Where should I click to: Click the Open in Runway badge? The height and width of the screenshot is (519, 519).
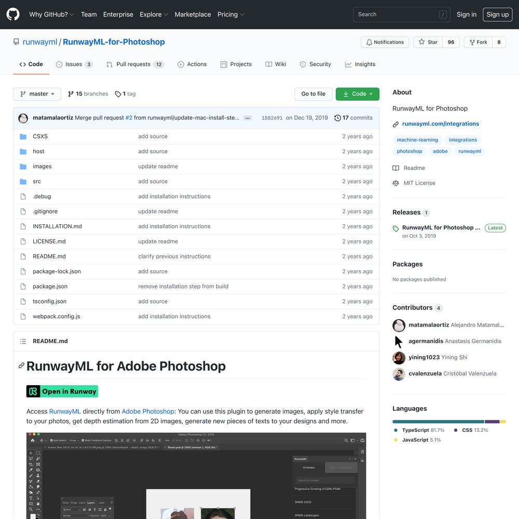tap(62, 391)
